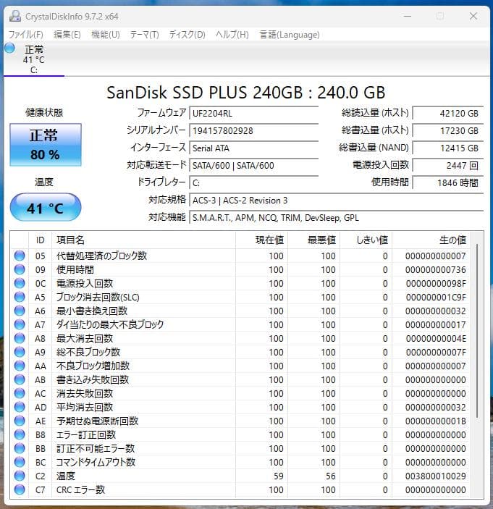
Task: Click the SanDisk SSD PLUS 240GB title
Action: coord(245,92)
